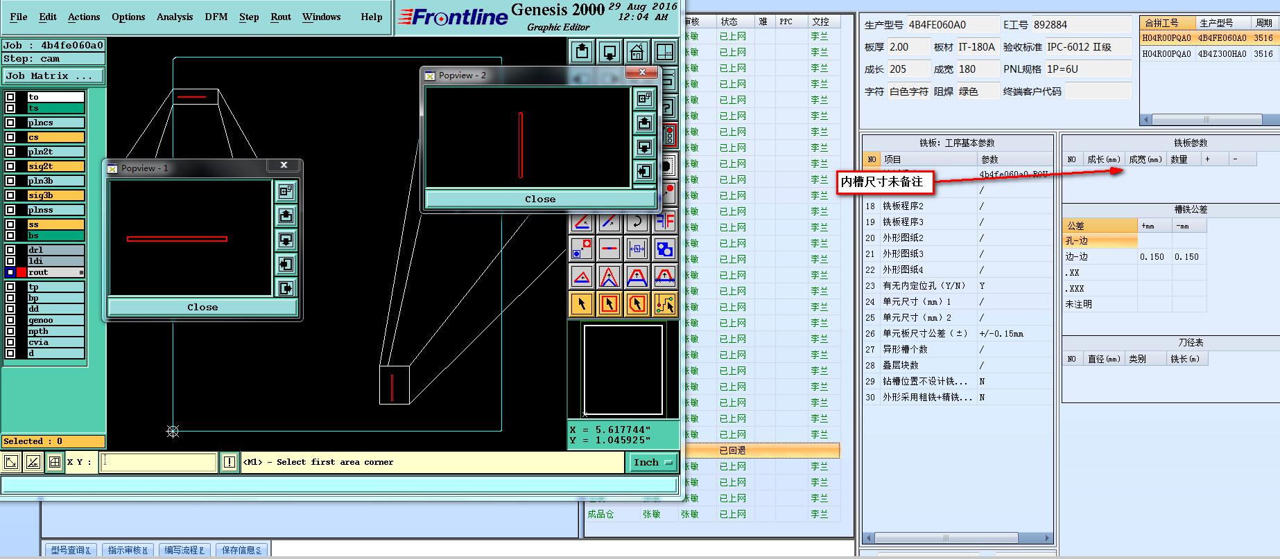The height and width of the screenshot is (559, 1280).
Task: Click the exclamation mark icon beside XY field
Action: click(x=230, y=462)
